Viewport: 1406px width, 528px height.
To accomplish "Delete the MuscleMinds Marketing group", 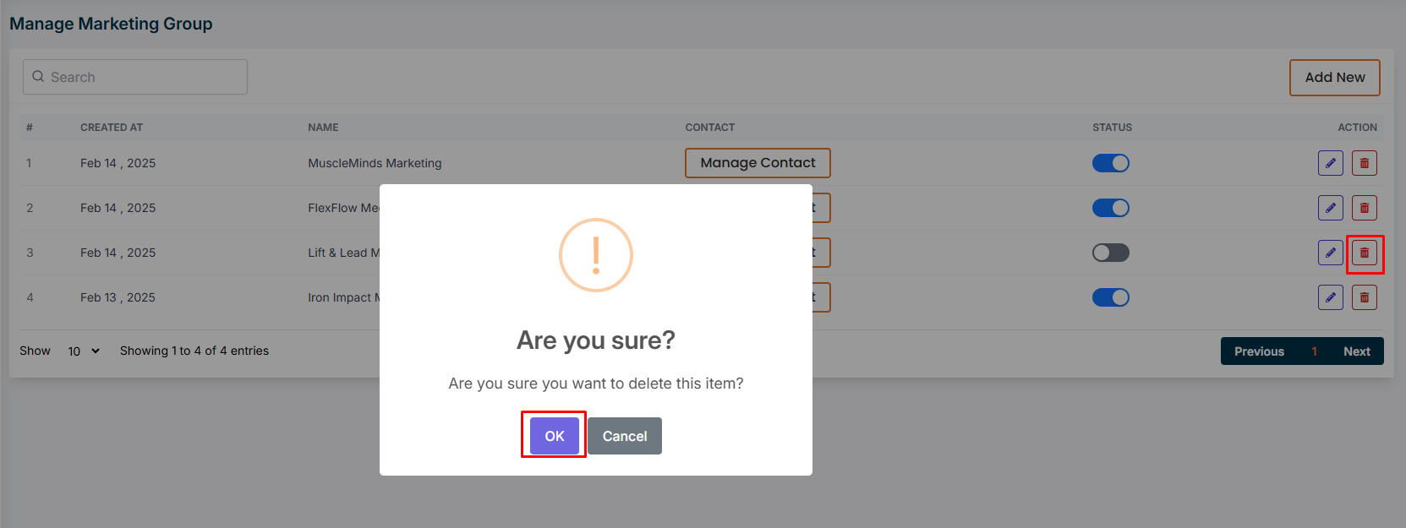I will tap(1364, 163).
